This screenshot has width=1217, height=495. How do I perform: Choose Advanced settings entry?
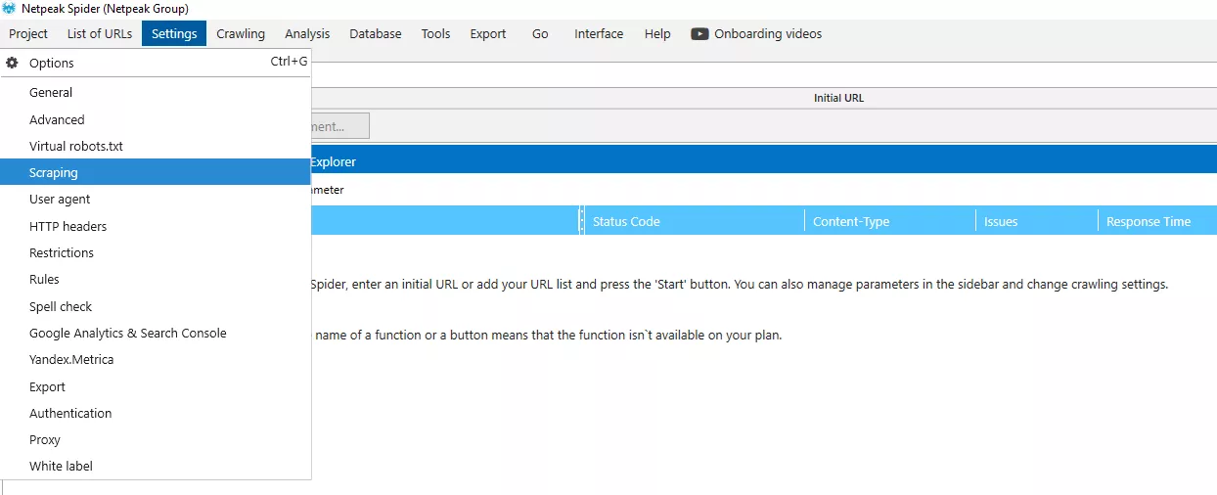click(156, 119)
